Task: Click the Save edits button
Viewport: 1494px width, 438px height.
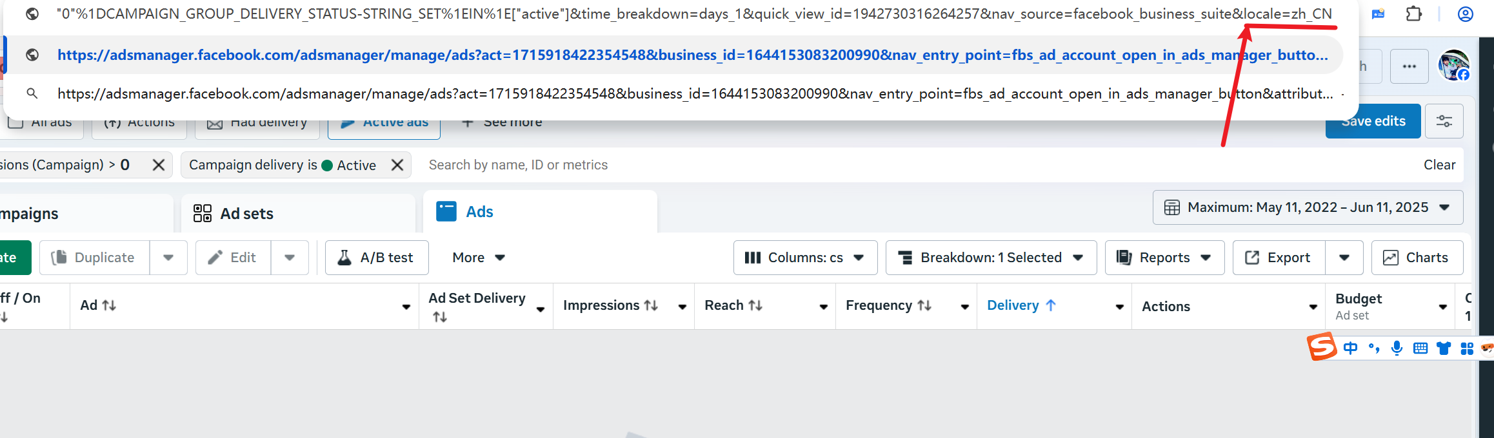Action: coord(1373,121)
